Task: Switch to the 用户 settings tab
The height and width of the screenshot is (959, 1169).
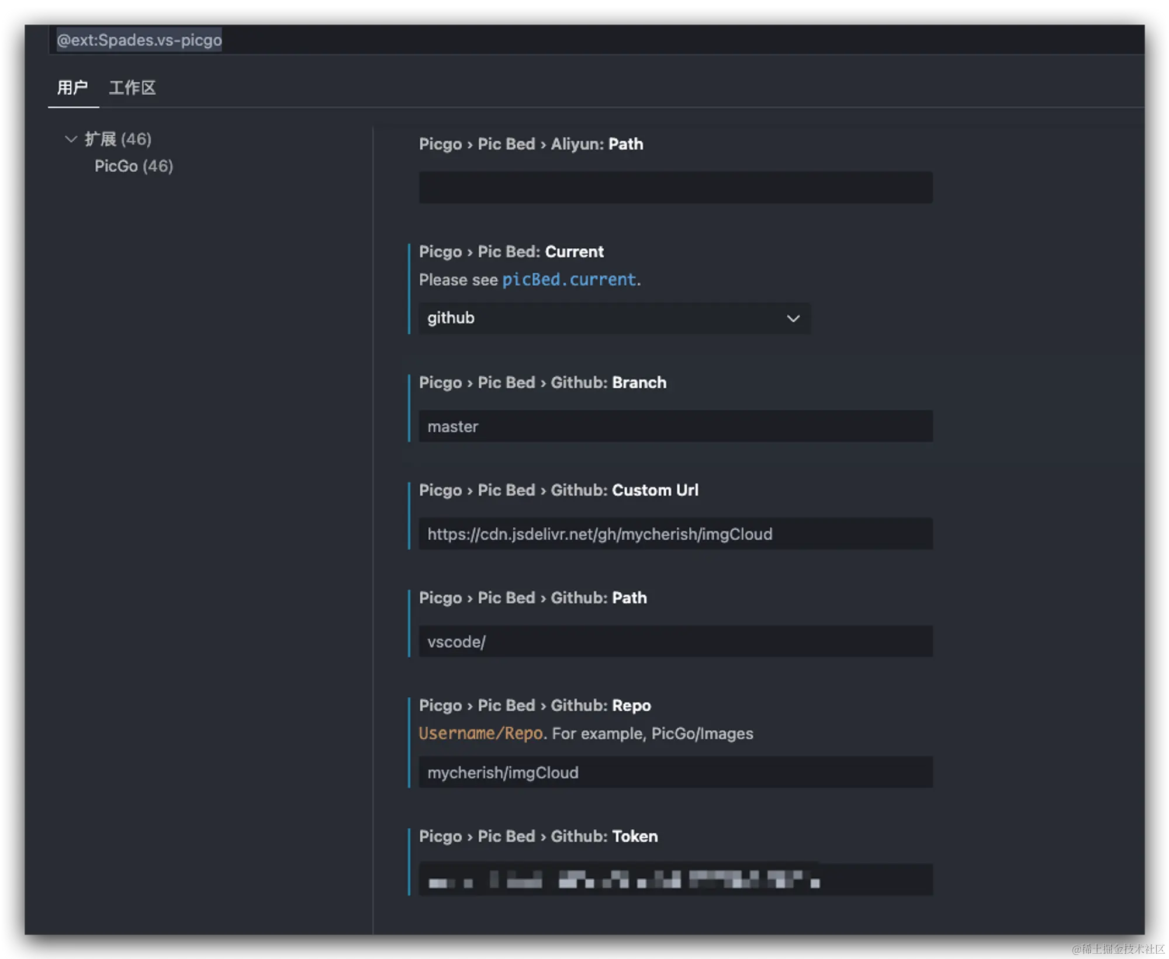Action: (x=72, y=88)
